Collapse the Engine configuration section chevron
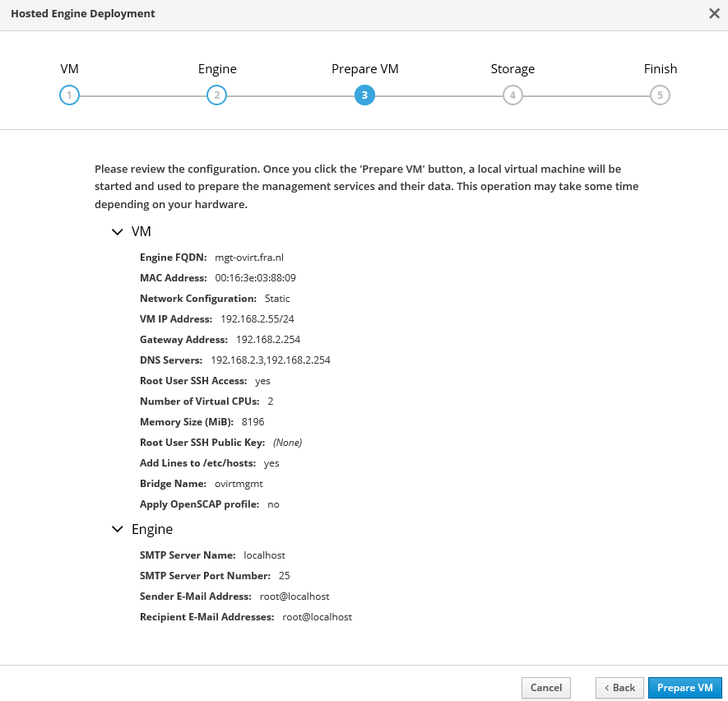728x701 pixels. click(x=117, y=529)
